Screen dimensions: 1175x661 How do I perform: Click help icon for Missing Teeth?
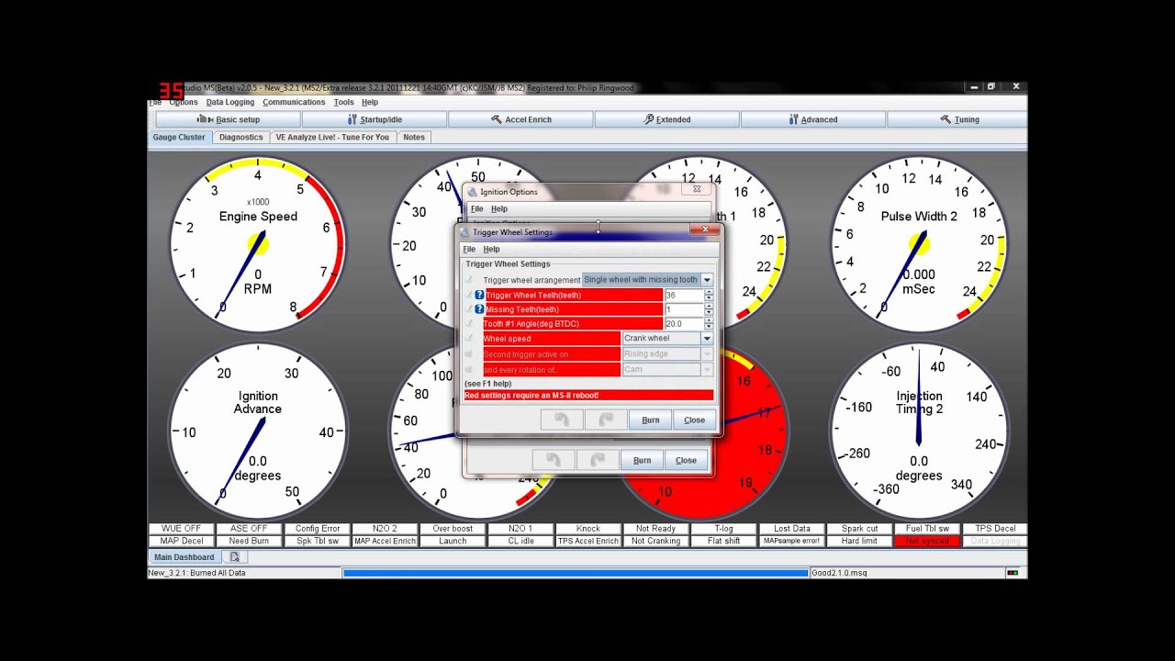tap(479, 309)
